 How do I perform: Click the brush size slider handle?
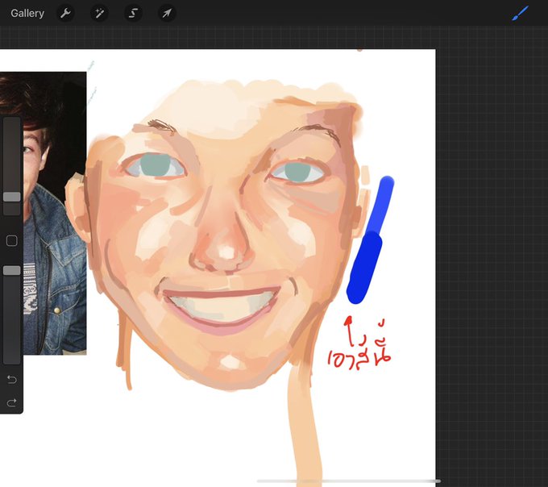12,197
